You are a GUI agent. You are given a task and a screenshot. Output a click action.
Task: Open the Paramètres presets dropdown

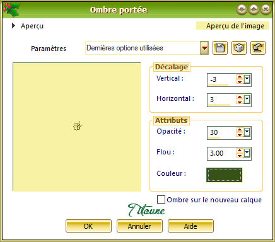tap(204, 48)
